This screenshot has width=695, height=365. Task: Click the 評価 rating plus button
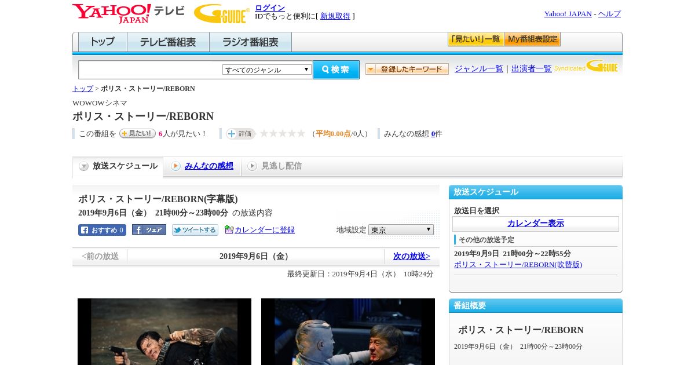(x=241, y=134)
